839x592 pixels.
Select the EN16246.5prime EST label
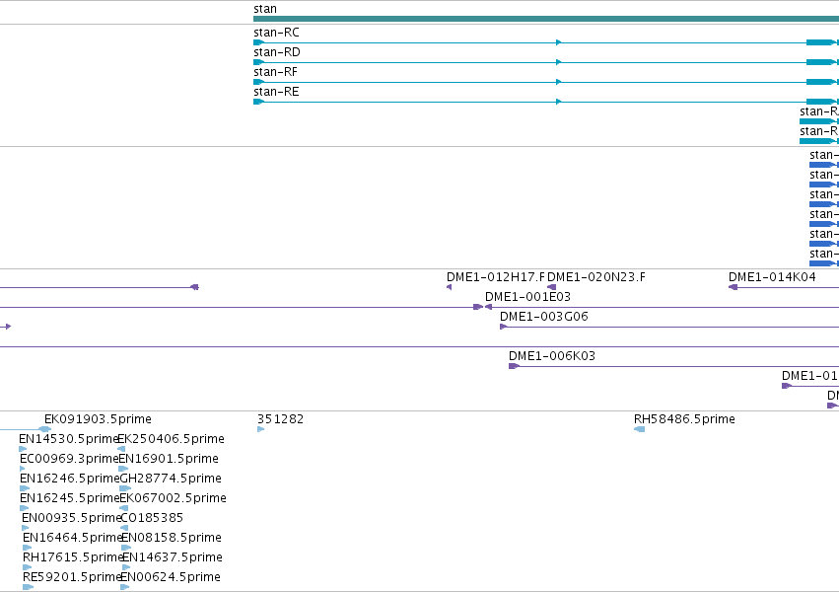(69, 480)
